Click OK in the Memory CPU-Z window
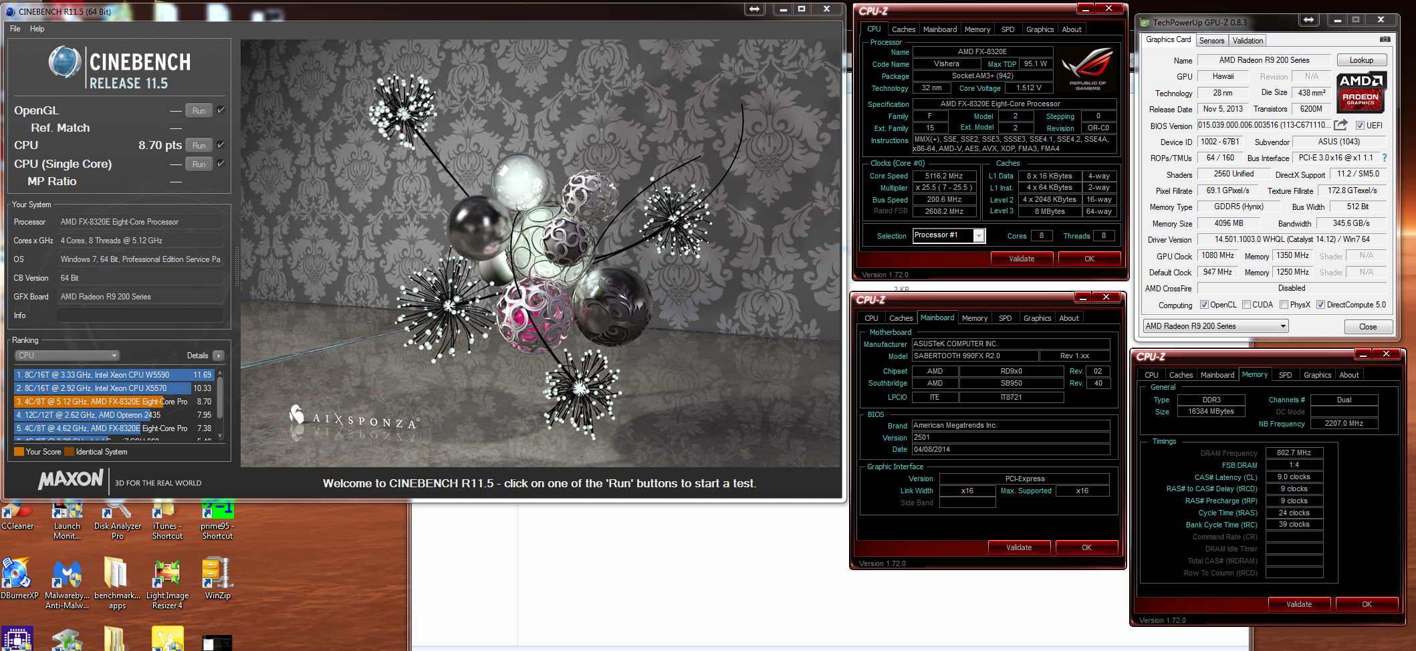This screenshot has width=1416, height=651. pyautogui.click(x=1367, y=604)
